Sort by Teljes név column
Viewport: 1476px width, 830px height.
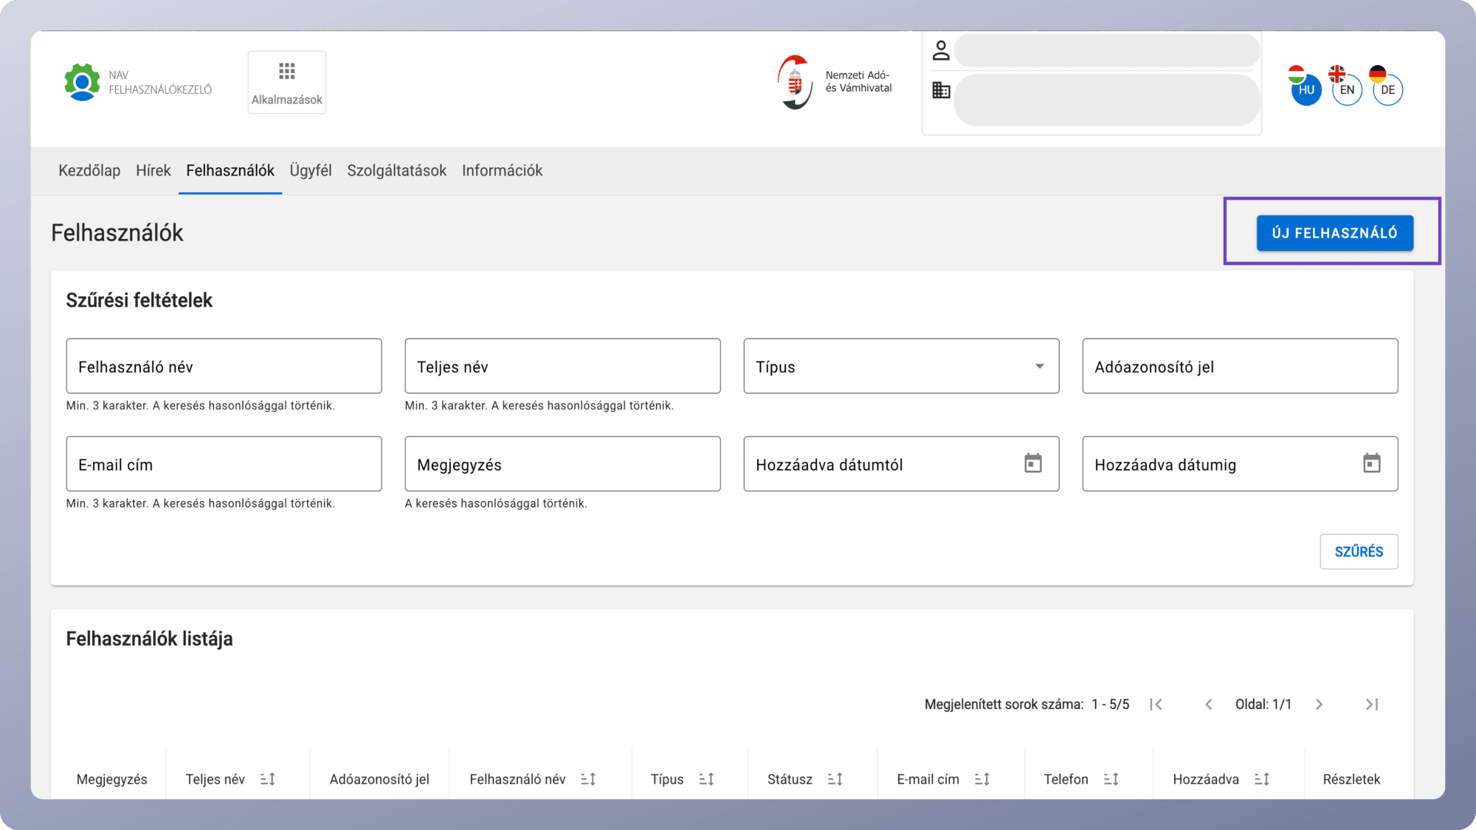pyautogui.click(x=267, y=779)
